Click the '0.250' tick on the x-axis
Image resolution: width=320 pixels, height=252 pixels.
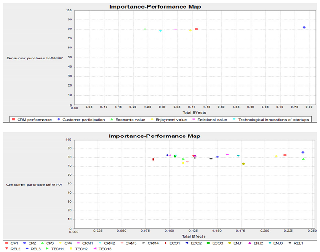pos(312,231)
